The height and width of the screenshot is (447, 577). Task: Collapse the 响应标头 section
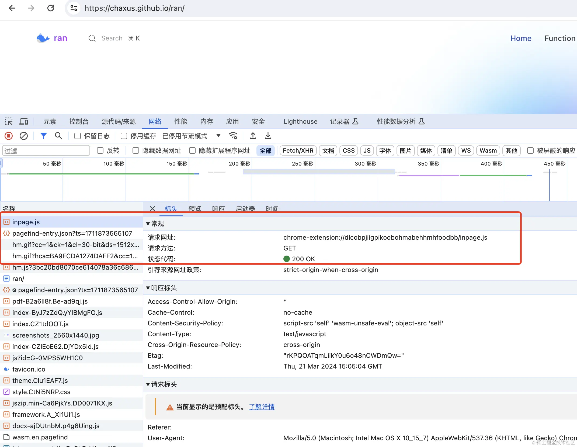(x=148, y=288)
